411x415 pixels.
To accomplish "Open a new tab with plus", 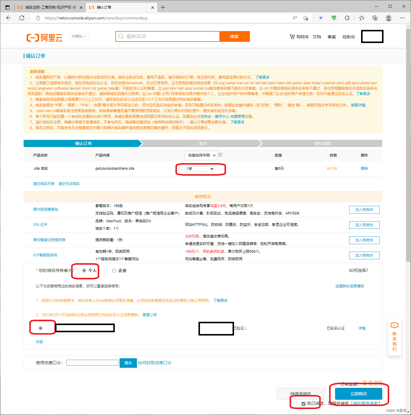I will click(x=163, y=7).
